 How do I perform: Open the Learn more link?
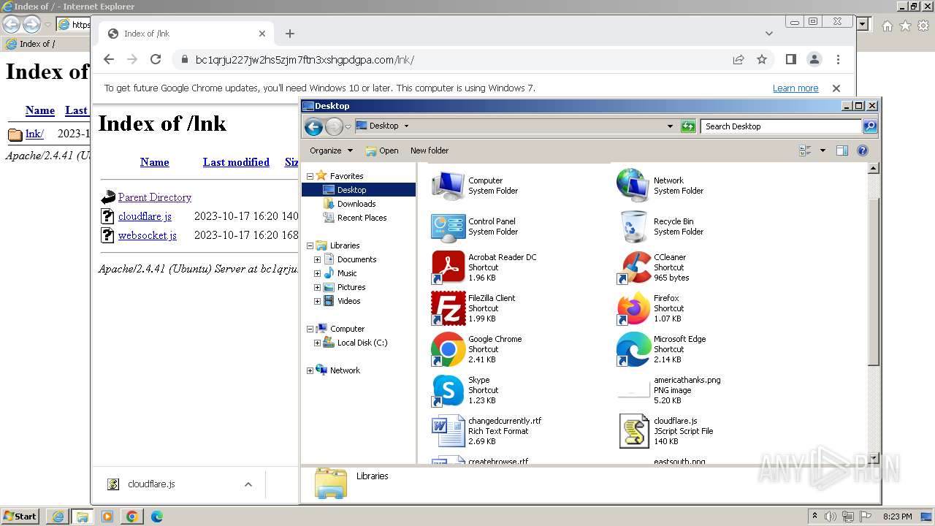[795, 88]
